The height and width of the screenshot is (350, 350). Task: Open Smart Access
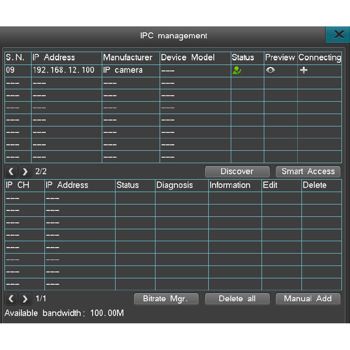pos(308,171)
